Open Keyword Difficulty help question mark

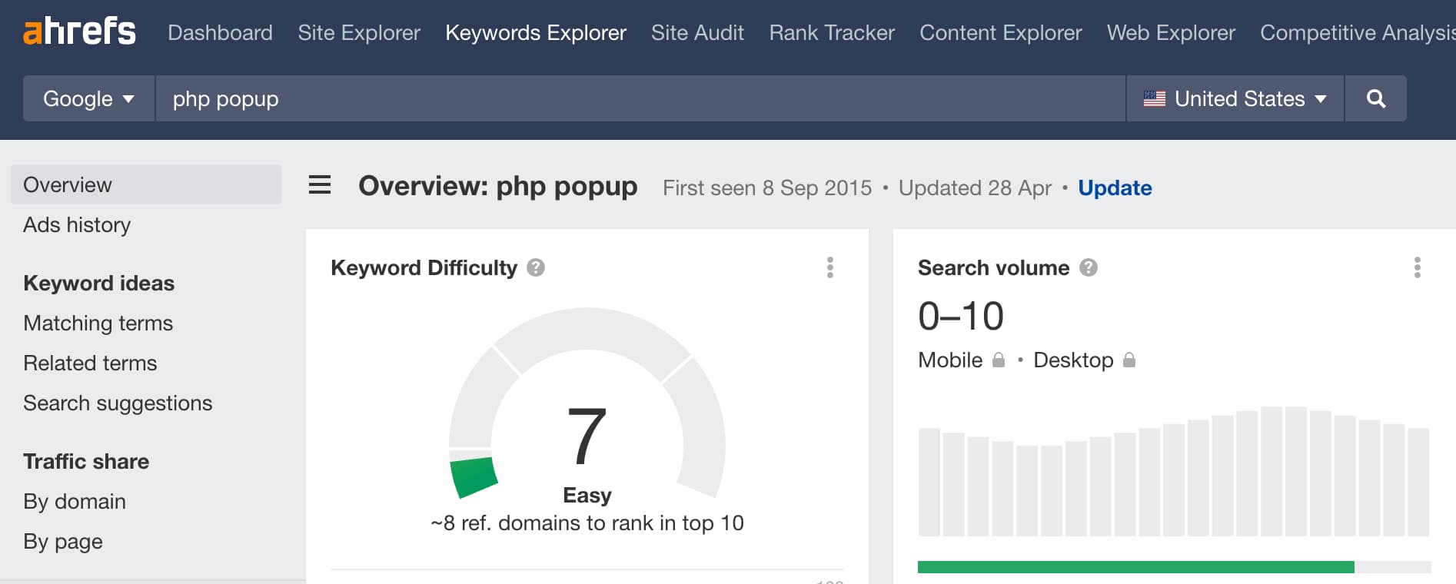[x=536, y=267]
